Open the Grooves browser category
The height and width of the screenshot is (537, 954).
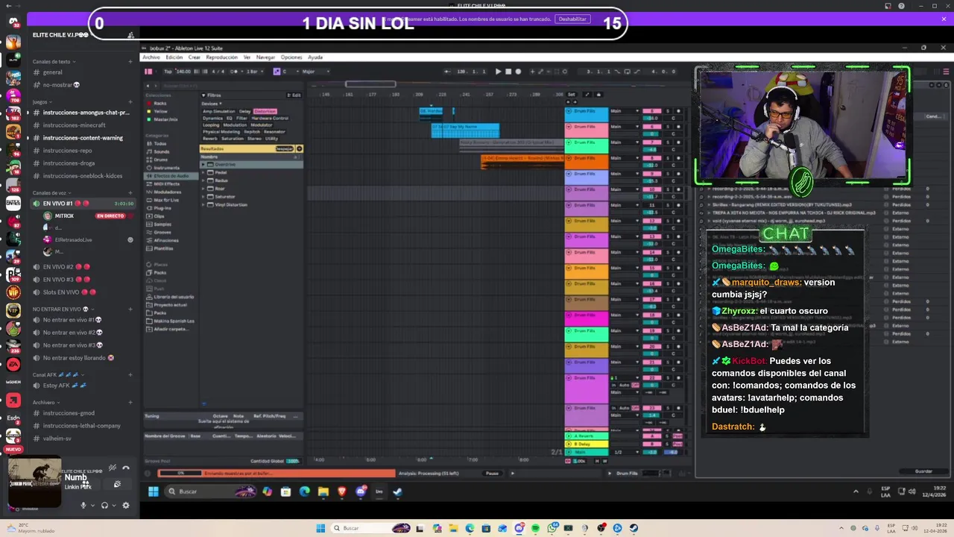tap(162, 232)
